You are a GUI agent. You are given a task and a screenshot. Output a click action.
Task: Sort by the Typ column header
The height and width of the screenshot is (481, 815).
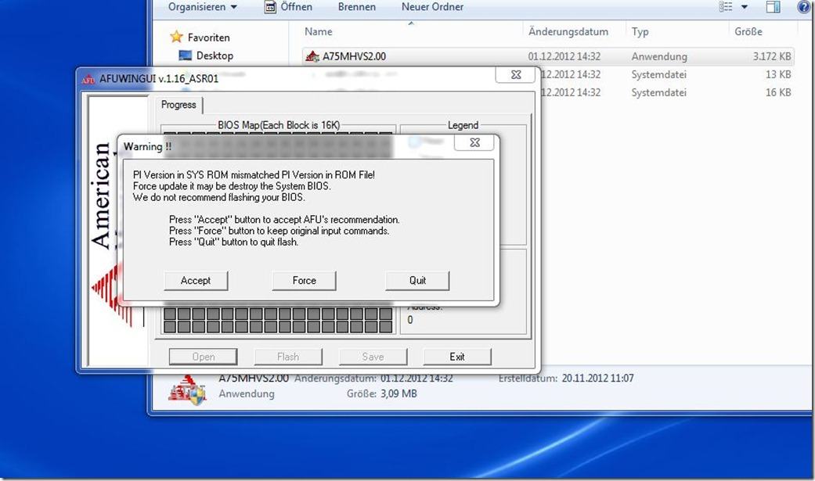[640, 32]
